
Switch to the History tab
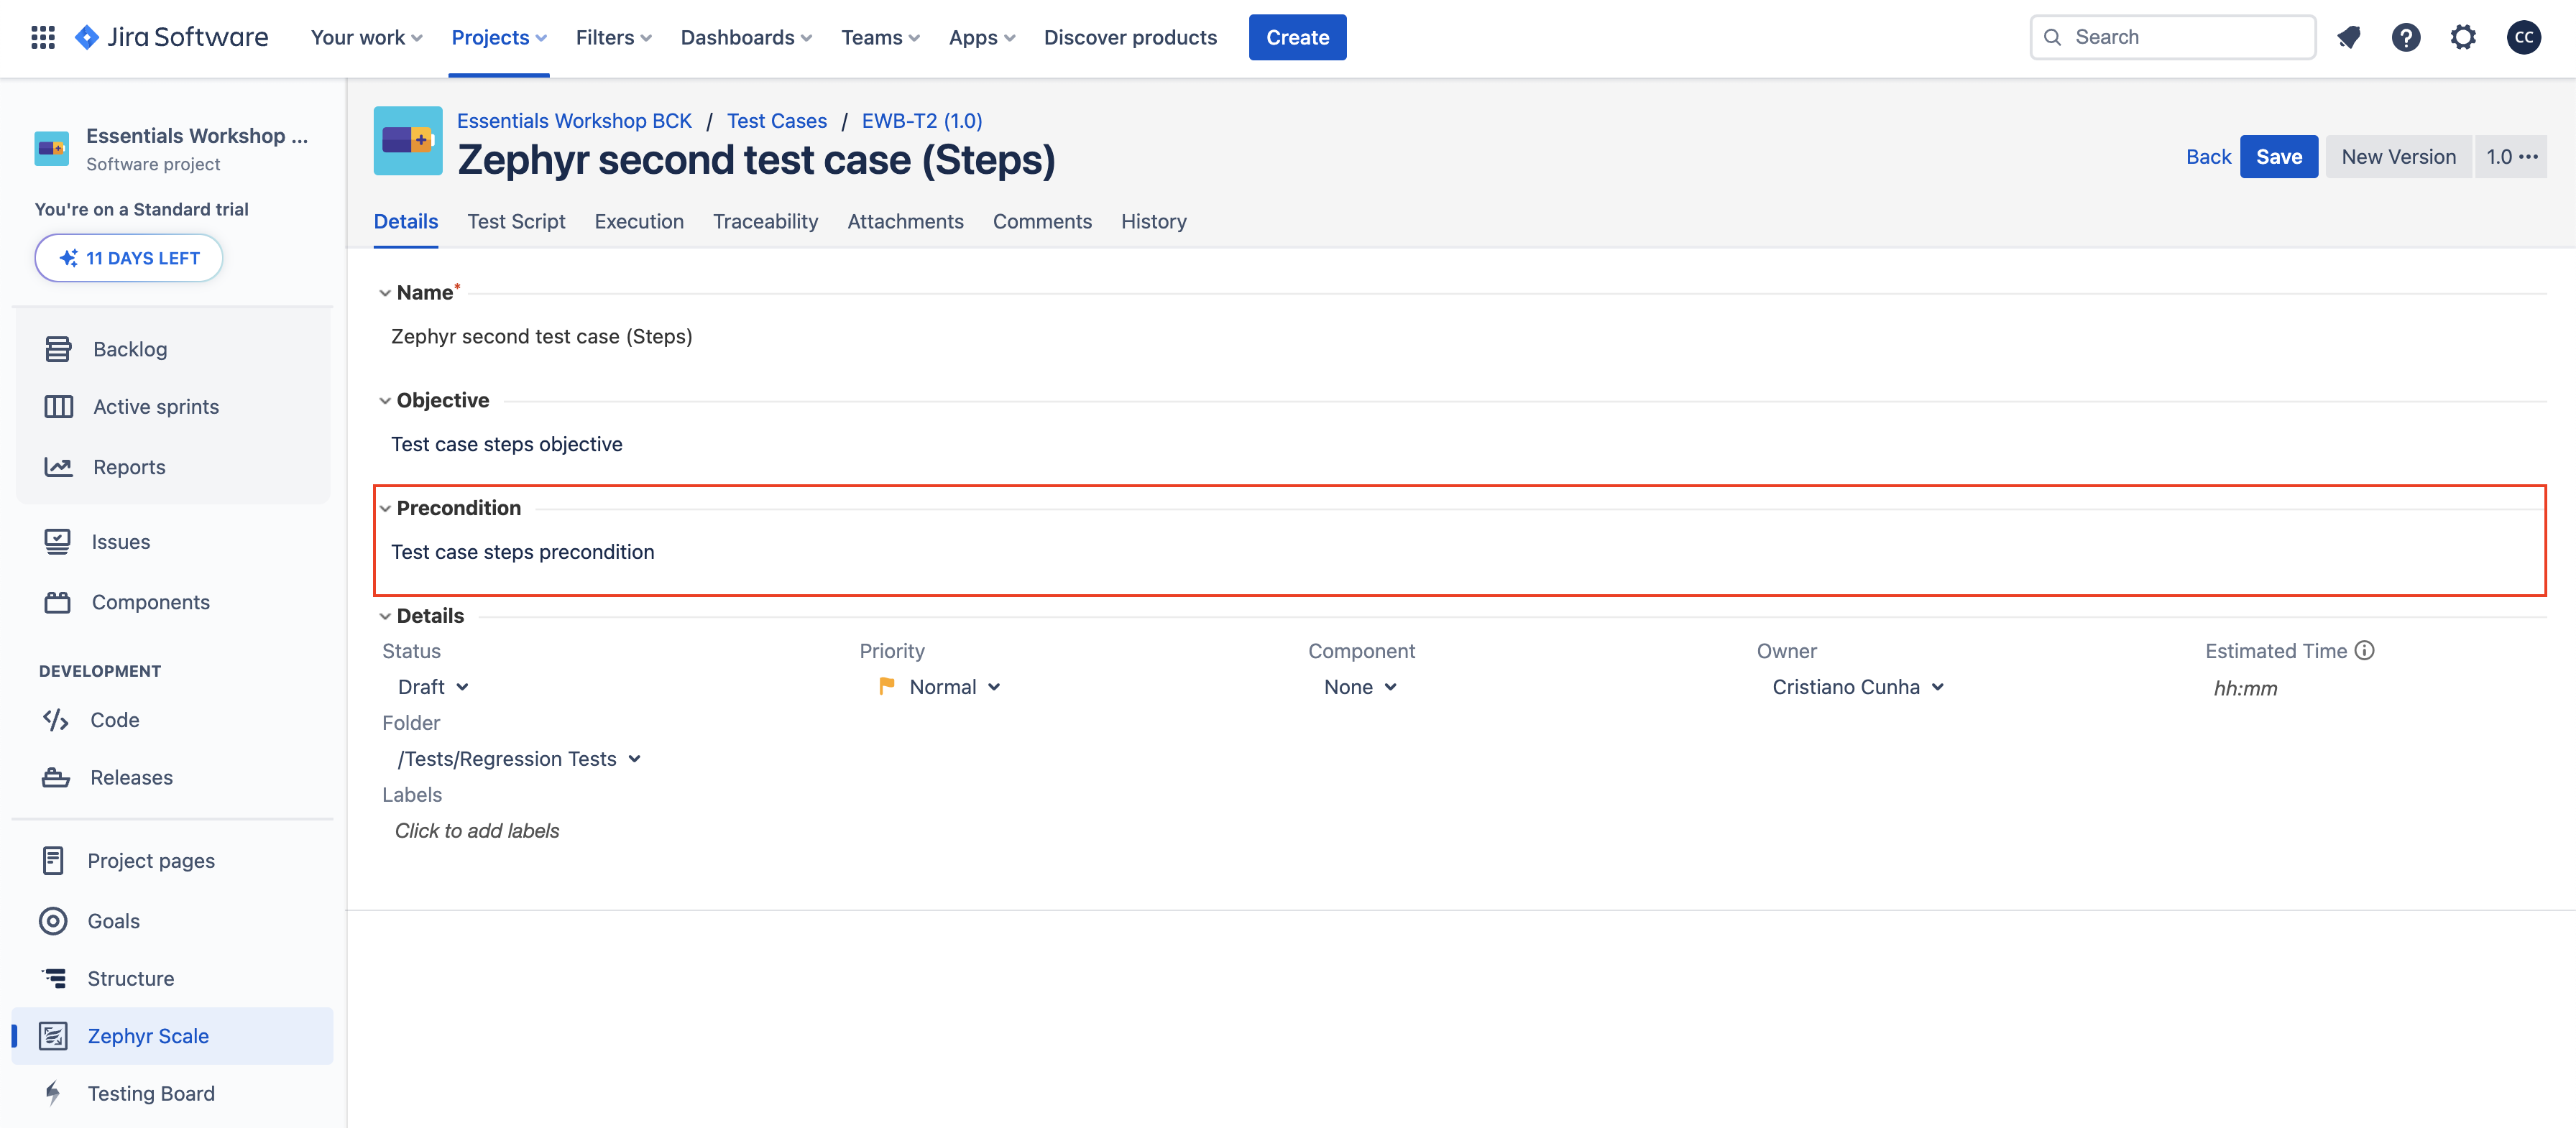1153,221
